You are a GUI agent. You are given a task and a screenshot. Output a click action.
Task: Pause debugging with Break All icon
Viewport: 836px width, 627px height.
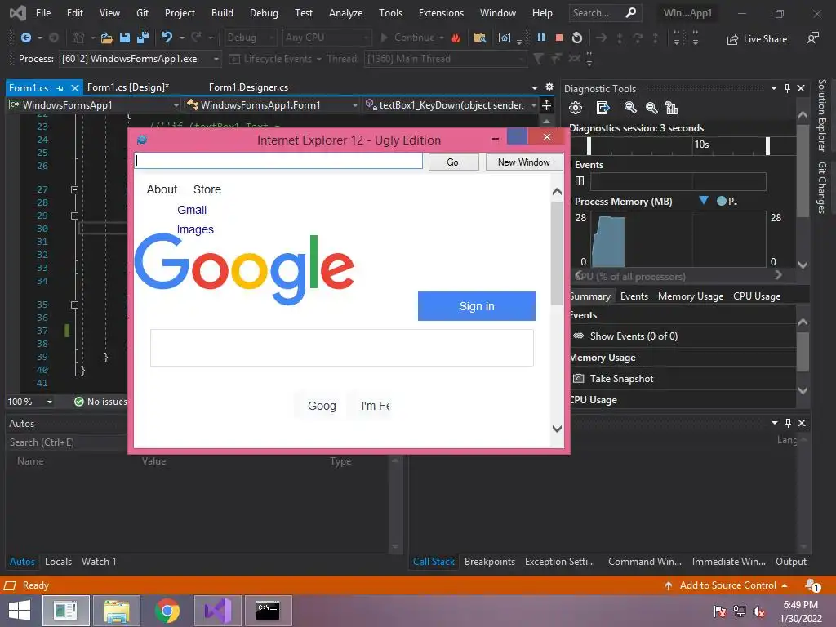coord(541,38)
